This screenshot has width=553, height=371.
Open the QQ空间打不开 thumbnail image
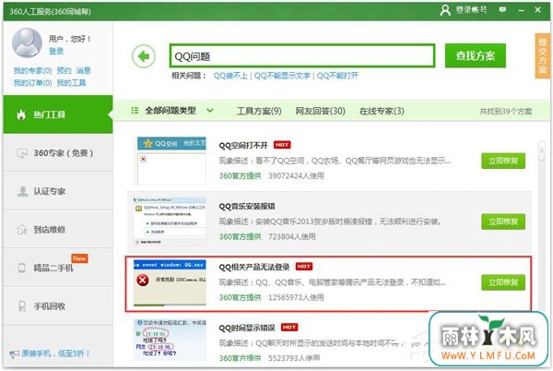(171, 161)
